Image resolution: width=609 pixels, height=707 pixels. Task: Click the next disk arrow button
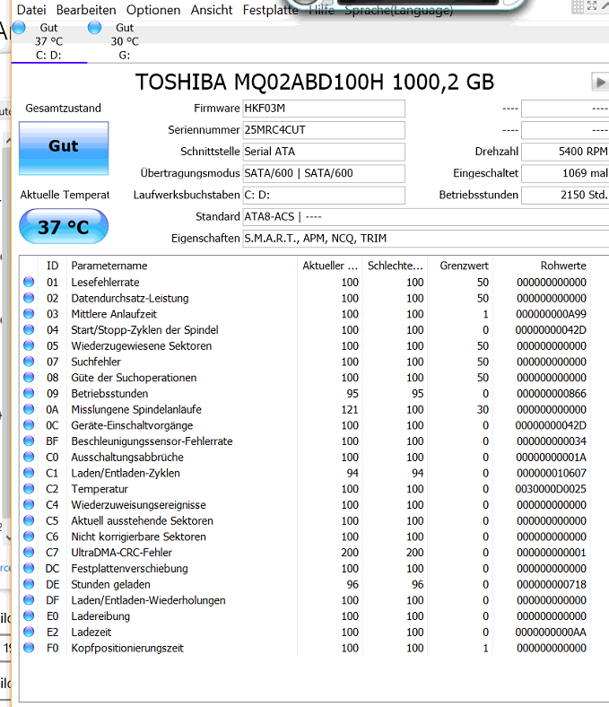point(600,83)
